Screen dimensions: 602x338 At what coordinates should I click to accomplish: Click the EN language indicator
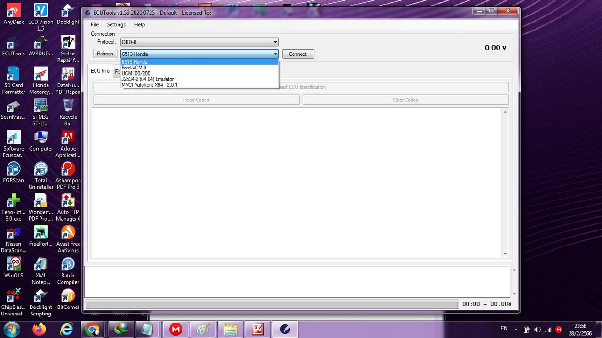pyautogui.click(x=504, y=329)
